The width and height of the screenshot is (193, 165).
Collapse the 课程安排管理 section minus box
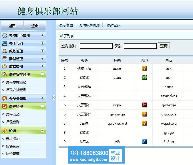pos(42,74)
